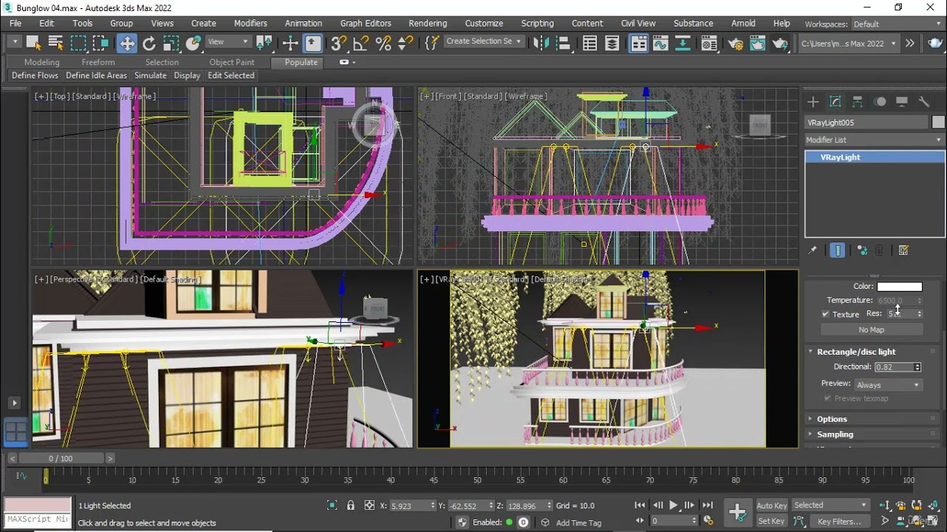Screen dimensions: 947x532
Task: Open the Preview Always dropdown
Action: pos(889,385)
